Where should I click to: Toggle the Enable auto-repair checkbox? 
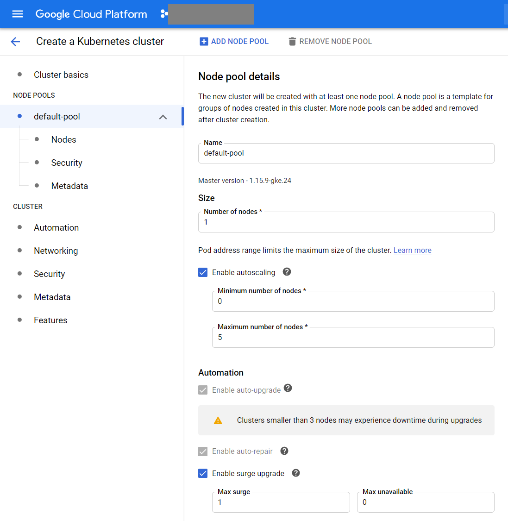pyautogui.click(x=203, y=451)
